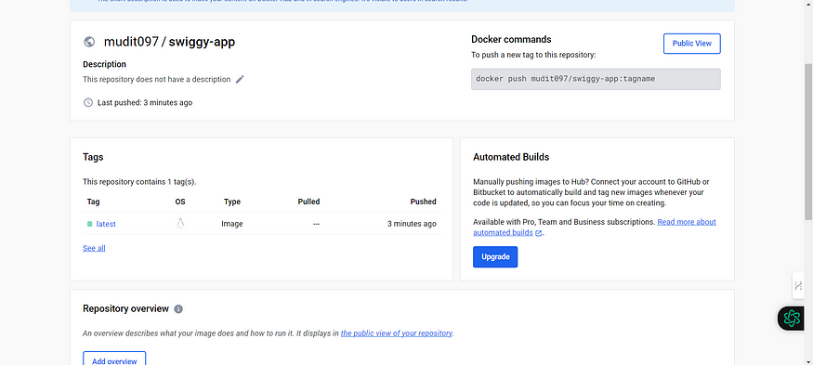
Task: Edit repository description with pencil icon
Action: 240,79
